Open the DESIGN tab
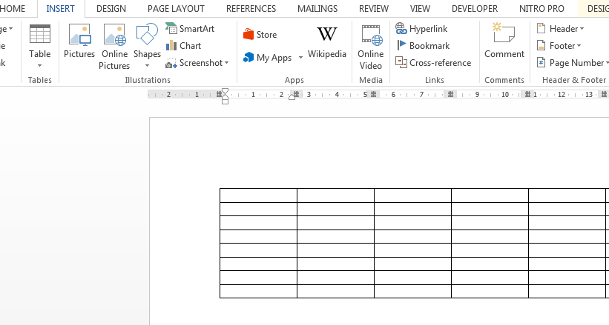 click(x=111, y=9)
